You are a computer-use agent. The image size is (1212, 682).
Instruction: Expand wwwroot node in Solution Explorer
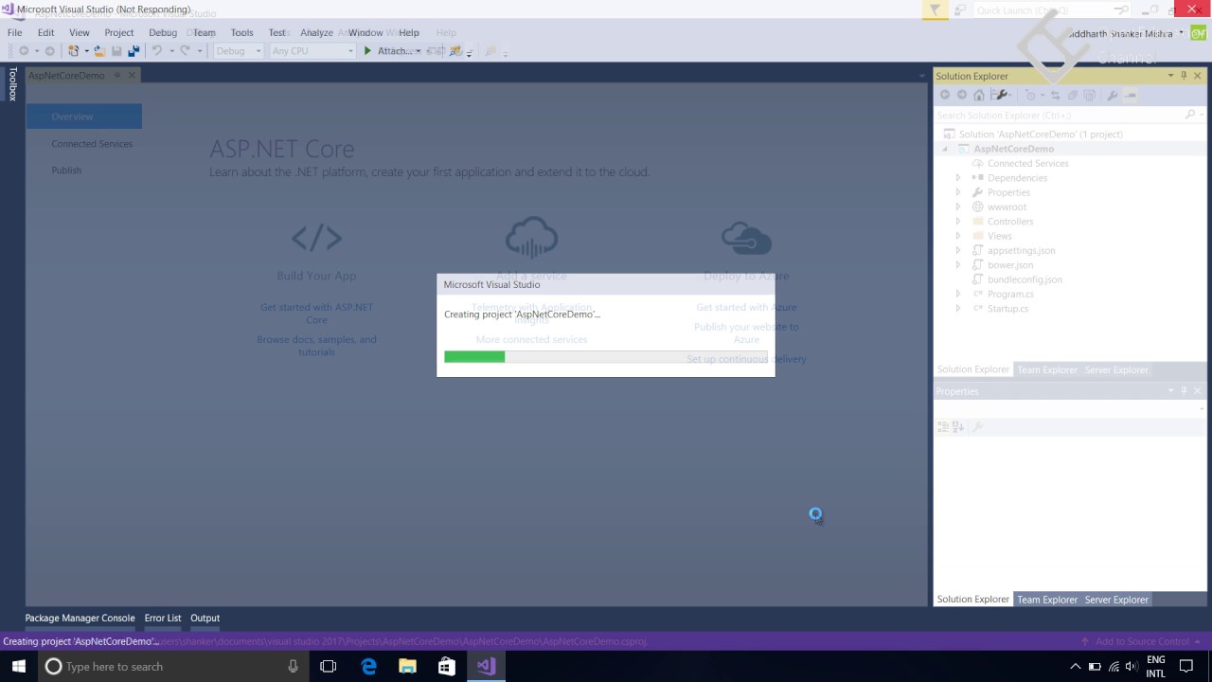[x=958, y=206]
